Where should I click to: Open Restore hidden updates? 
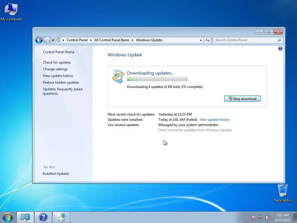tap(61, 82)
